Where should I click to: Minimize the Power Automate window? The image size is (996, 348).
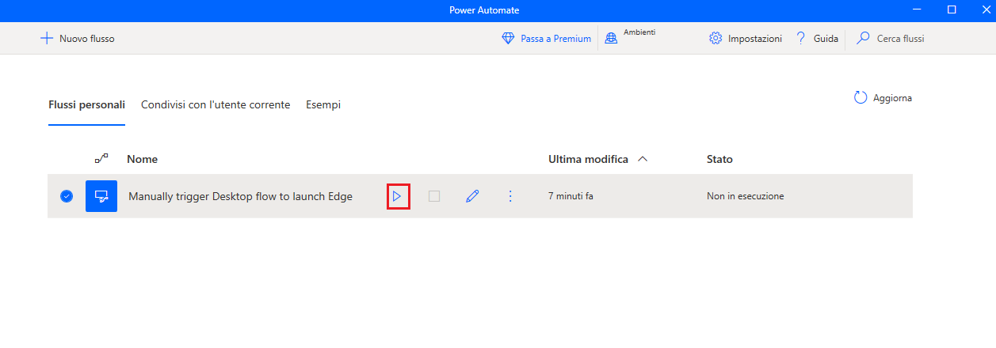pos(915,9)
